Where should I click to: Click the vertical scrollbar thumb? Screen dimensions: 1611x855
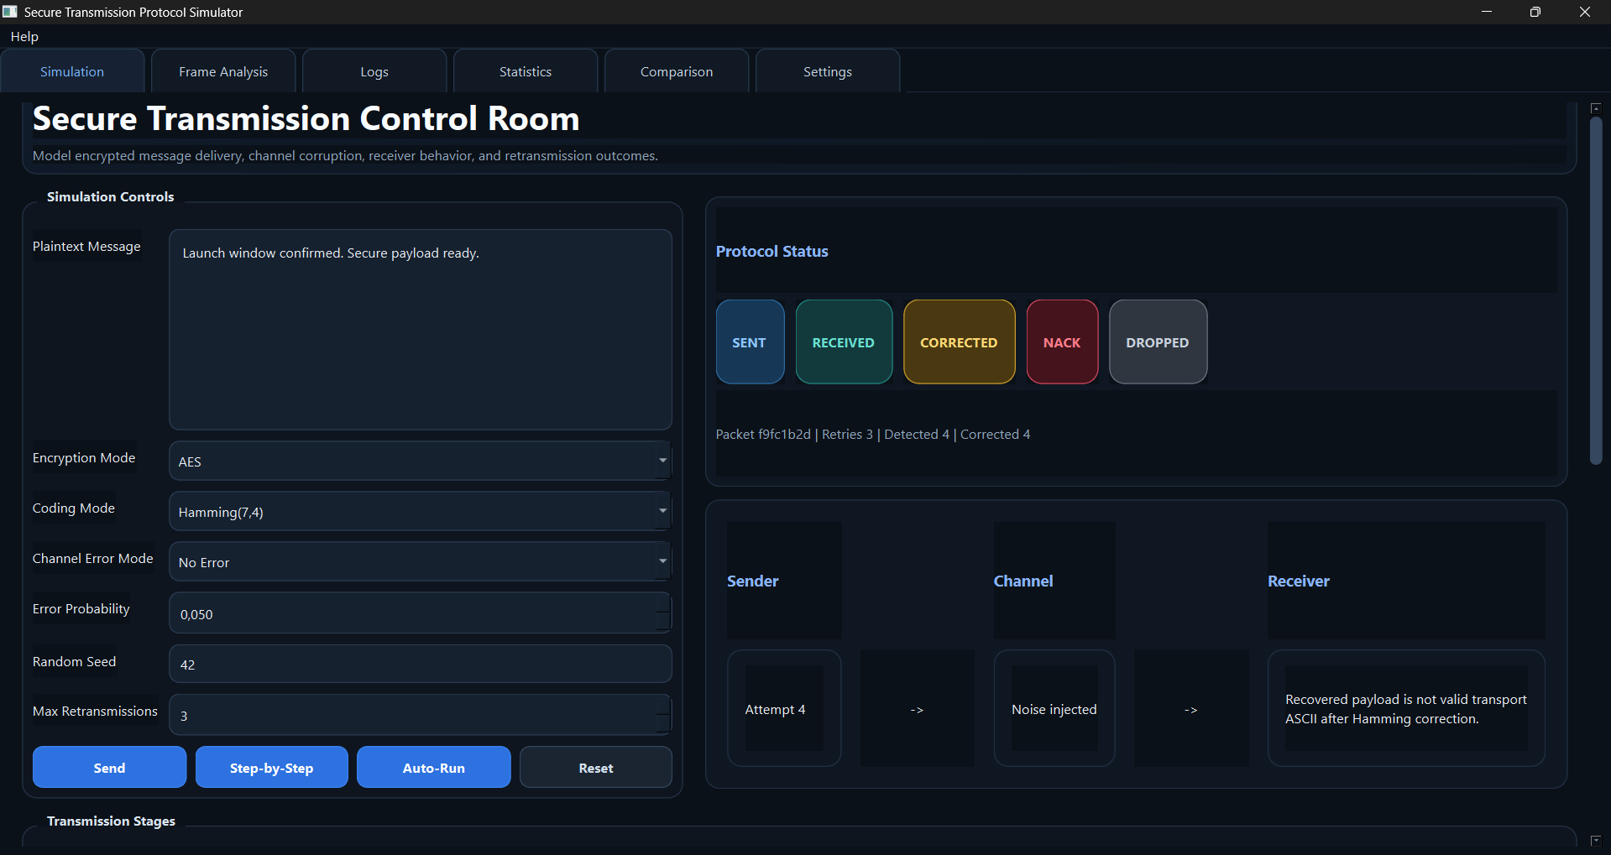[1596, 290]
